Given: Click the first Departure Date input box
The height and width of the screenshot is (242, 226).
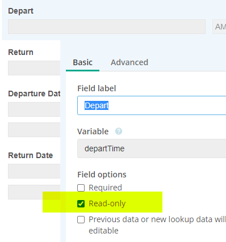Looking at the screenshot, I should [34, 109].
